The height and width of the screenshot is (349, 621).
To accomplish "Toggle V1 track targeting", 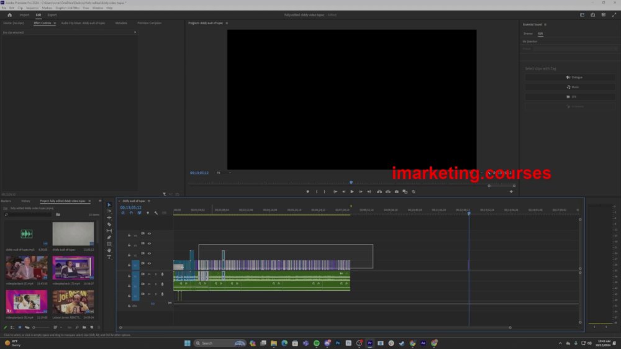I will pos(135,264).
